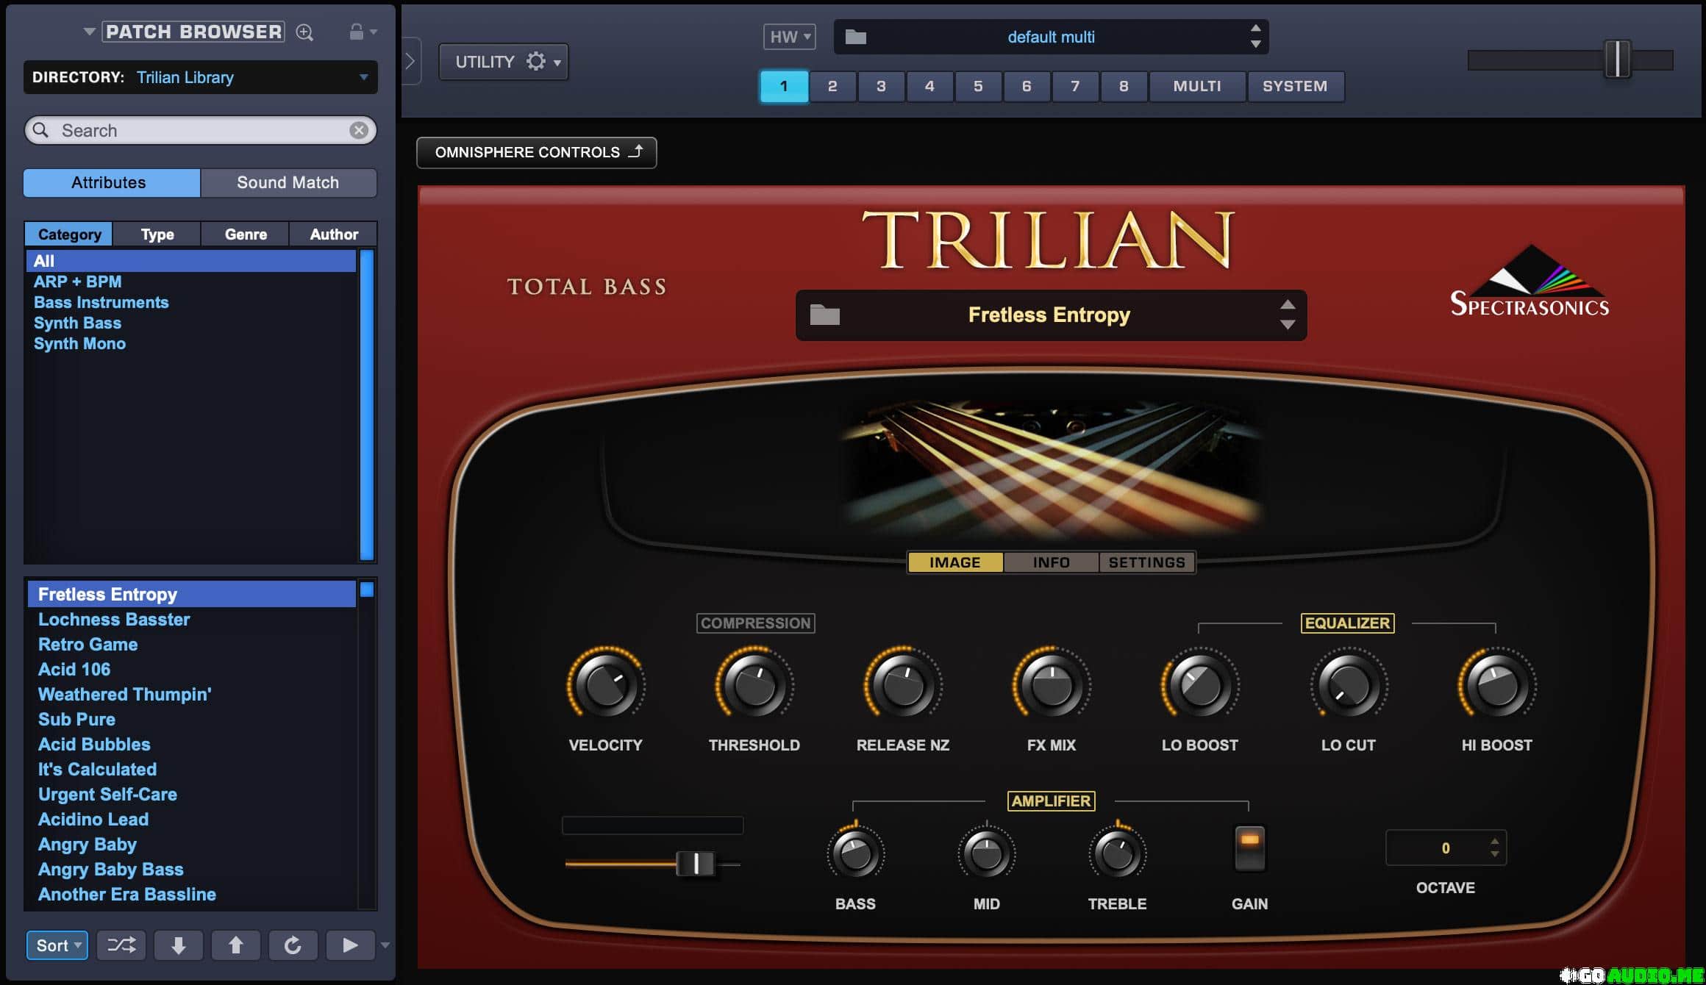Image resolution: width=1706 pixels, height=985 pixels.
Task: Switch to the INFO tab
Action: [x=1051, y=562]
